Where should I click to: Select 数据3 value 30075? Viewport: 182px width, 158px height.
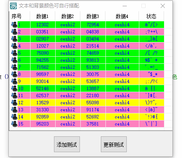click(93, 74)
